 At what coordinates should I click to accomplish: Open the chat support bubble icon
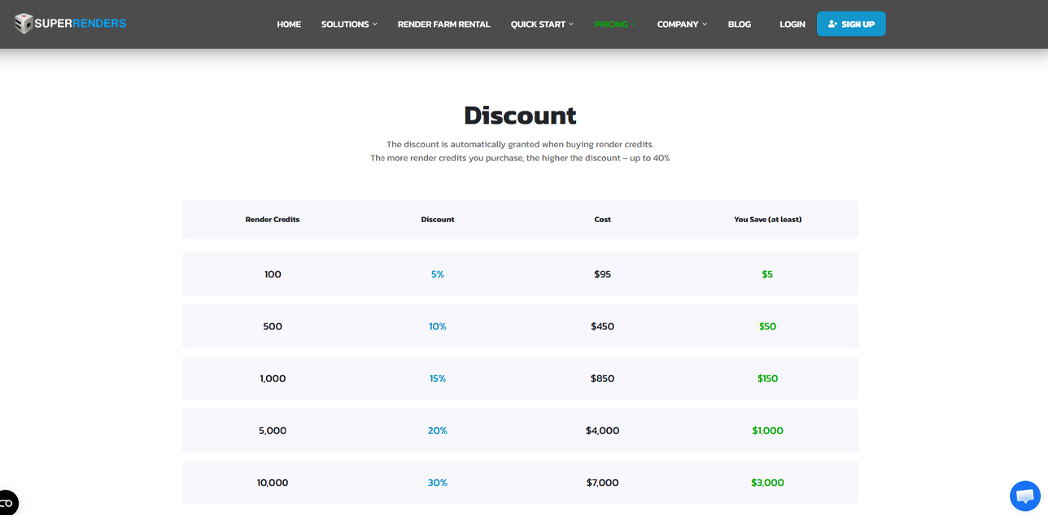point(1024,496)
